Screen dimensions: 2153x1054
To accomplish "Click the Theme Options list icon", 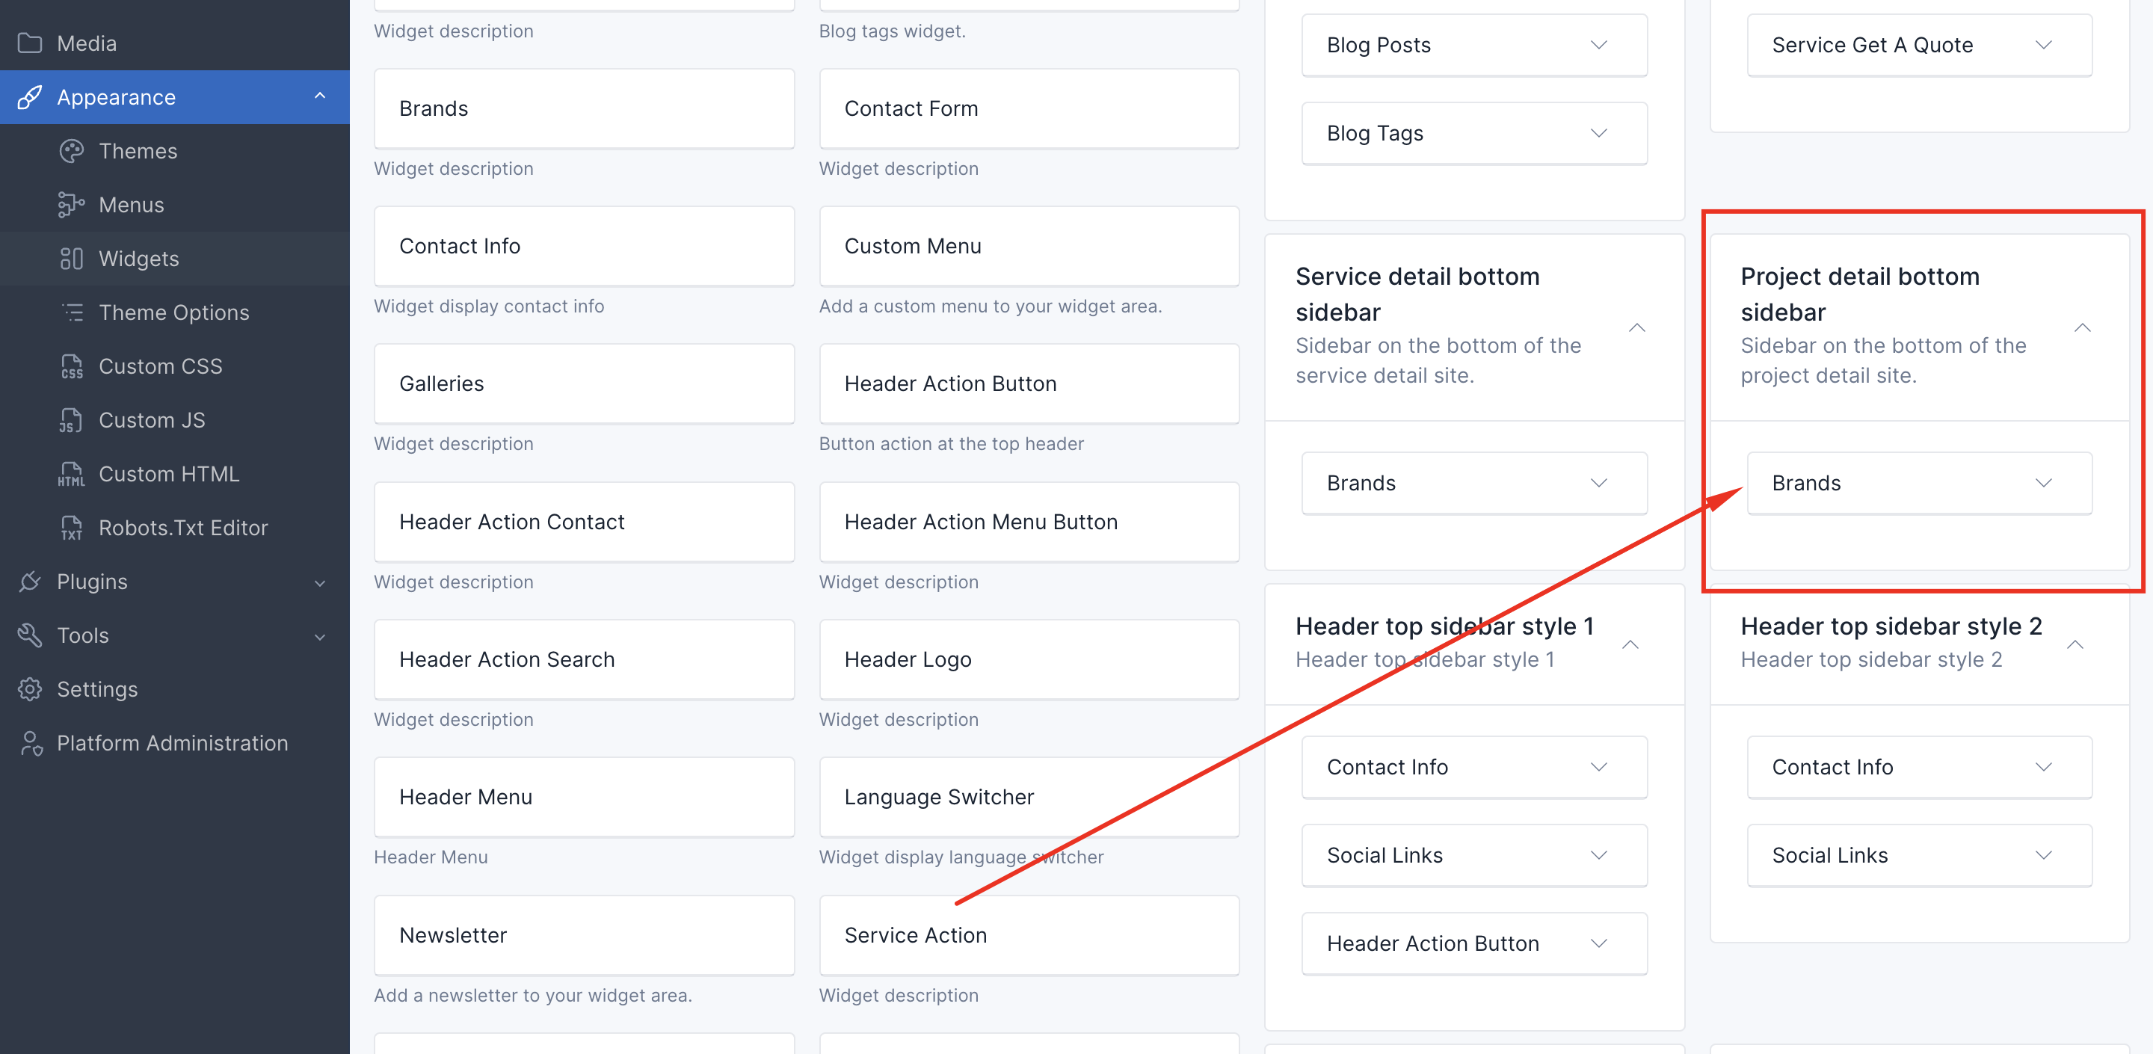I will (x=72, y=312).
